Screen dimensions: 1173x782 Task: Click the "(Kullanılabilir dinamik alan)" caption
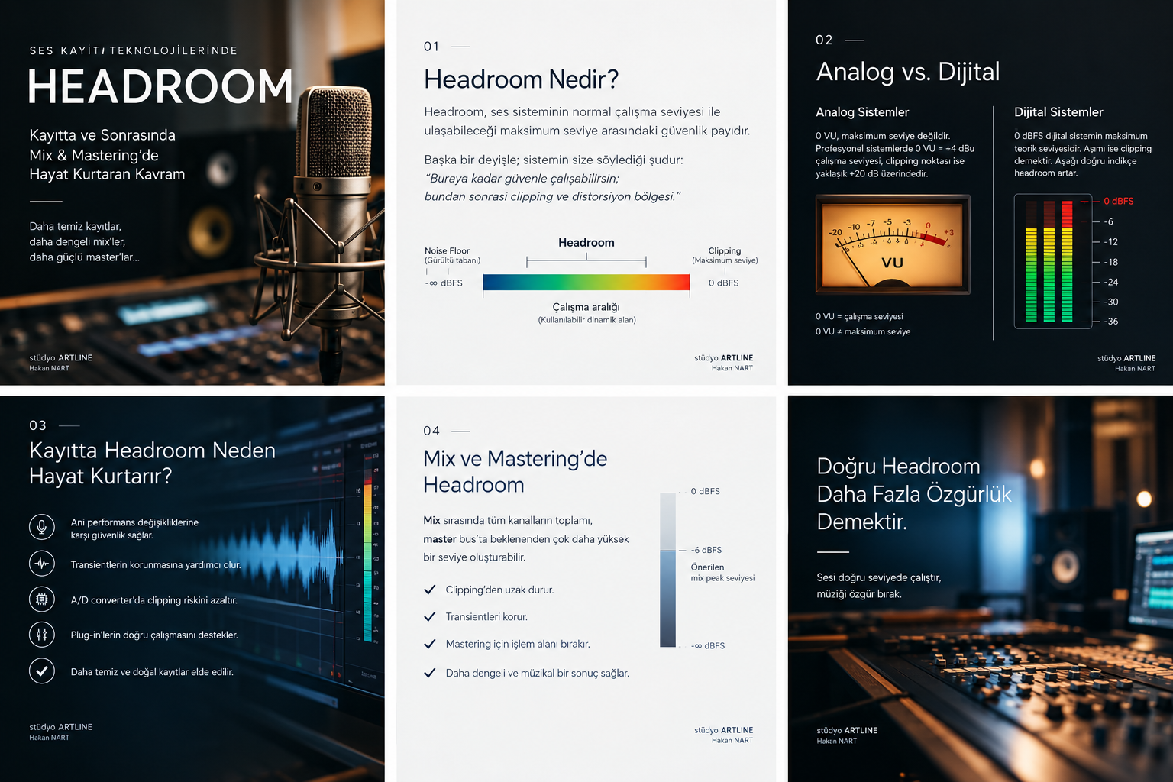click(x=586, y=320)
